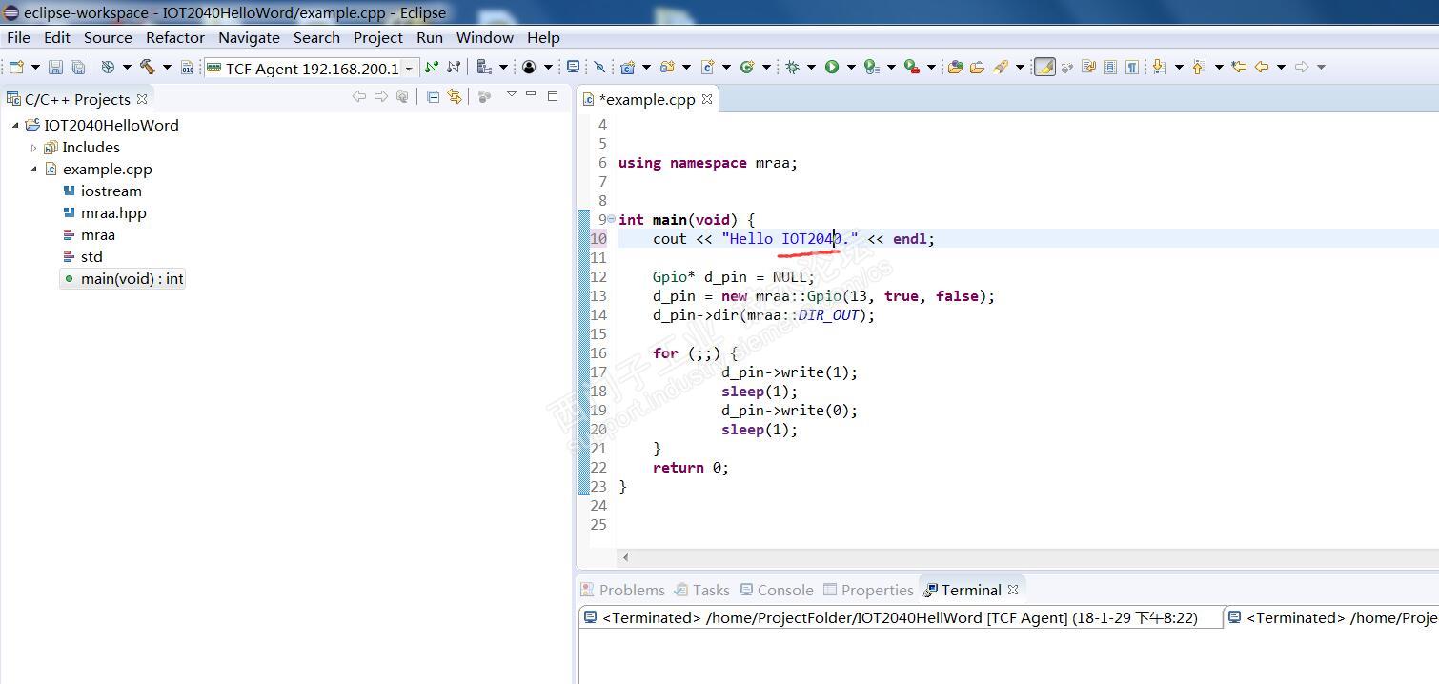The image size is (1439, 684).
Task: Collapse the example.cpp tree node
Action: click(x=33, y=169)
